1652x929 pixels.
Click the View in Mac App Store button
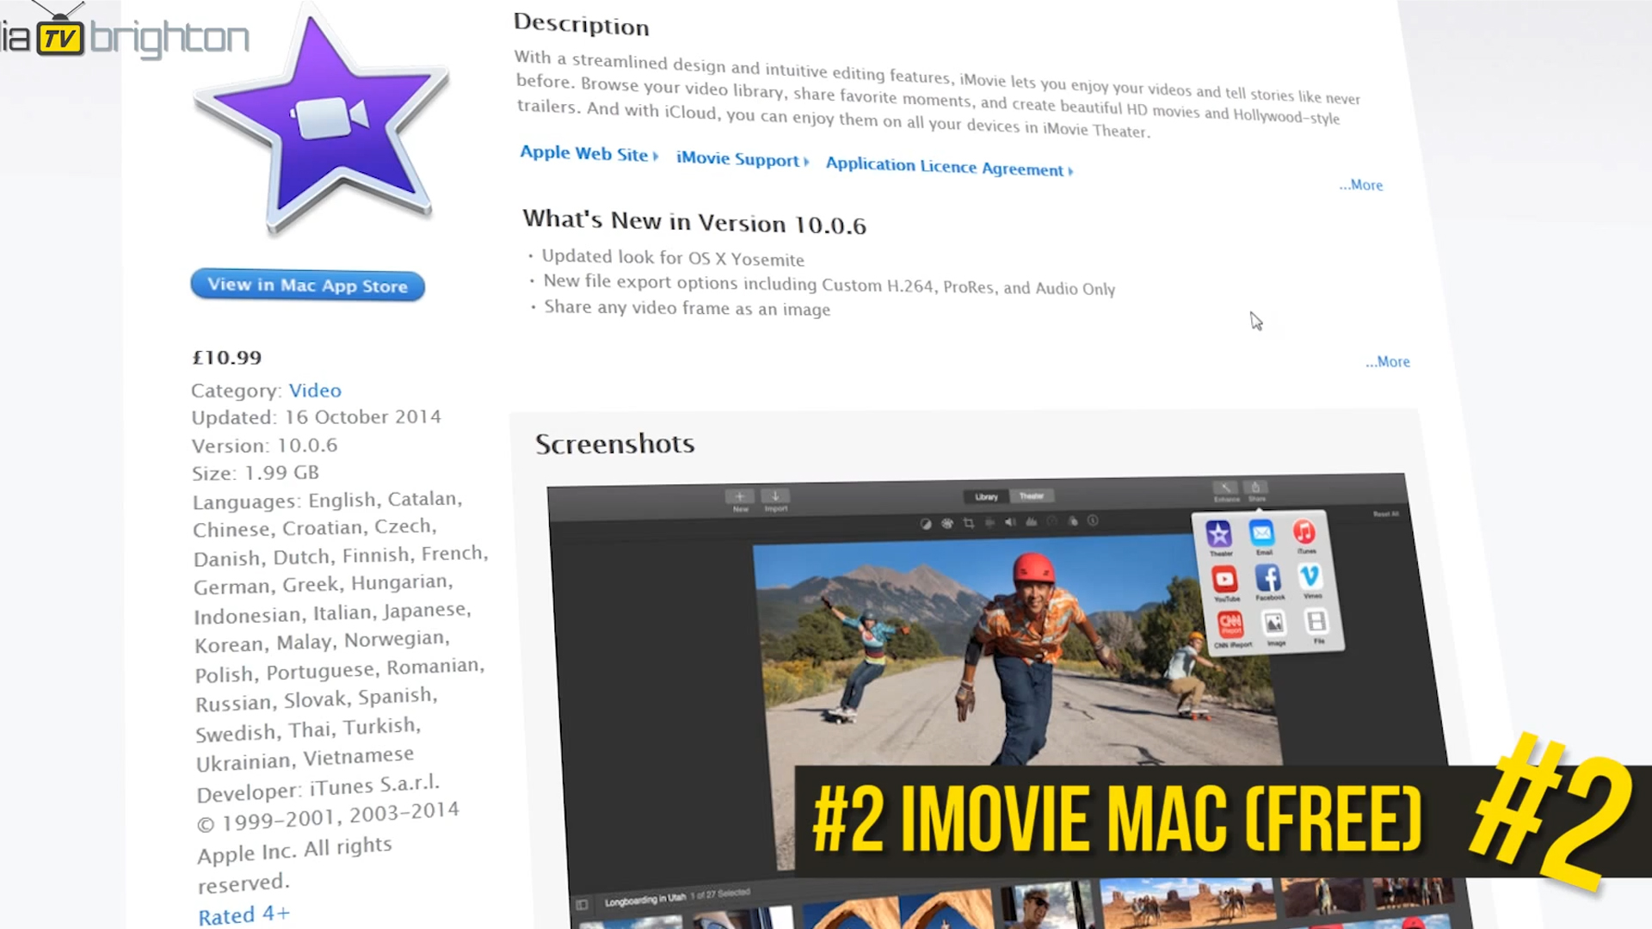click(x=307, y=285)
